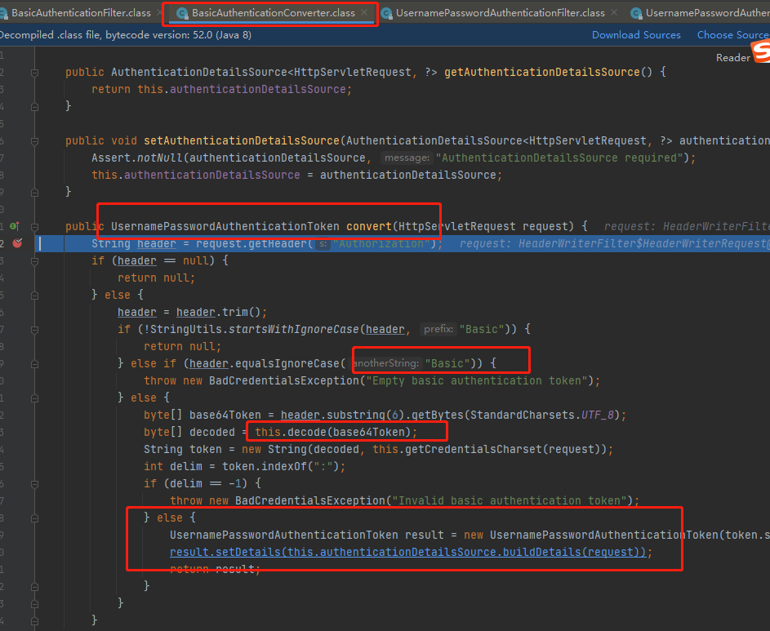Click 'byte[] base64Token' variable declaration
The height and width of the screenshot is (631, 770).
[x=203, y=415]
